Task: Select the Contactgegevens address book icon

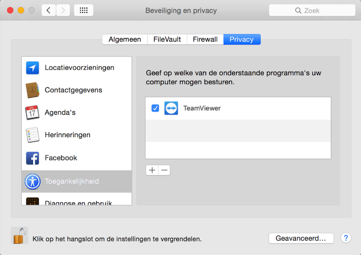Action: pos(33,90)
